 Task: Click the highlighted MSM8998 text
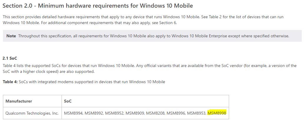tap(217, 113)
